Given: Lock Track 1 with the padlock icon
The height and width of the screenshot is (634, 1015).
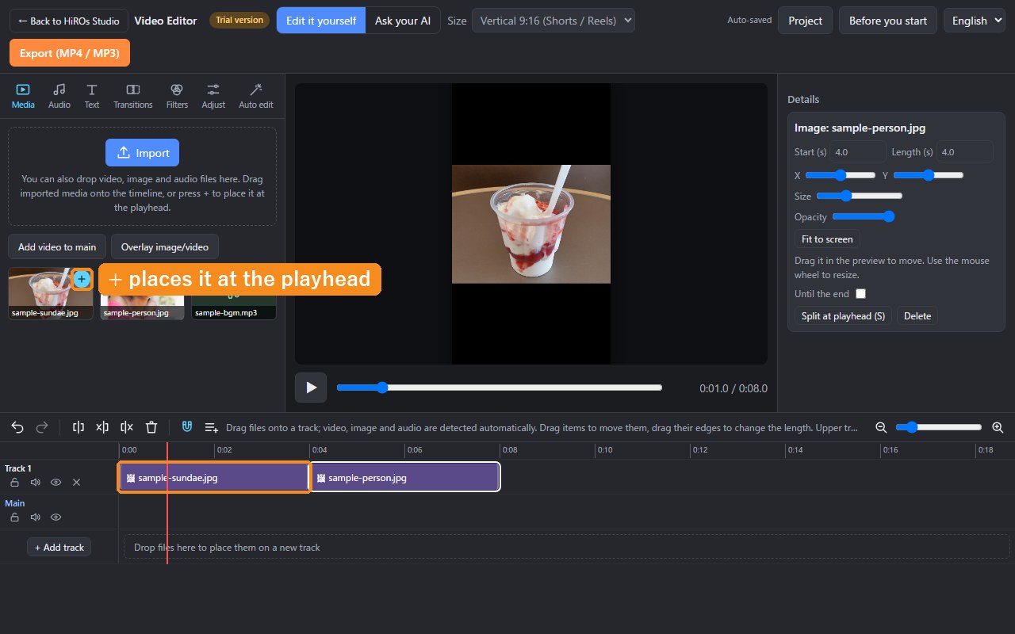Looking at the screenshot, I should pos(14,482).
